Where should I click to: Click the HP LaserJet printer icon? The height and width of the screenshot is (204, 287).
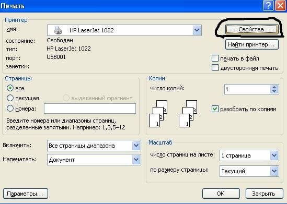[x=58, y=30]
